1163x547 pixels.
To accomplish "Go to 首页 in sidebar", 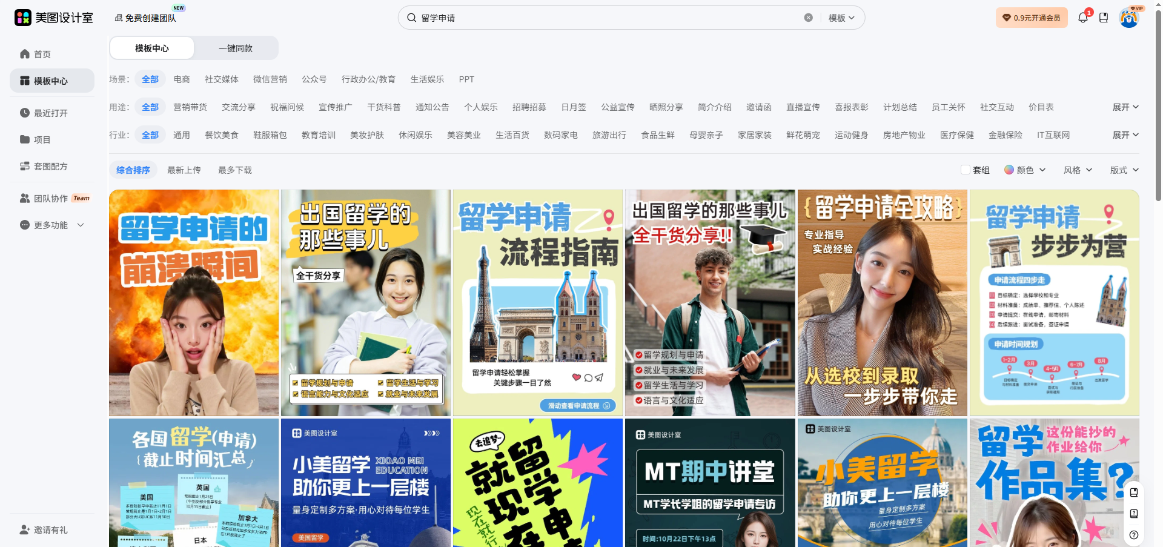I will click(42, 54).
